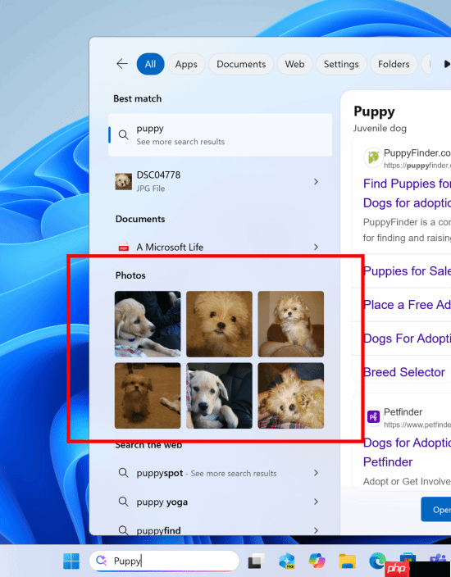Expand the DSC04778 result chevron

pyautogui.click(x=316, y=182)
